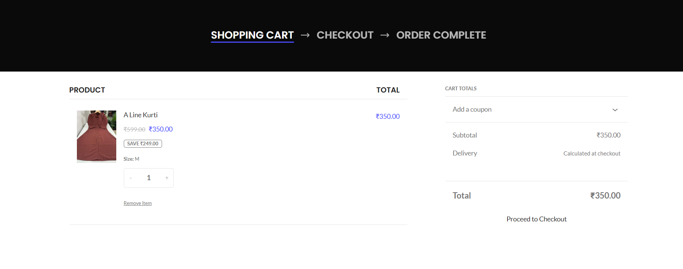Click the Calculated at checkout delivery text
Image resolution: width=683 pixels, height=269 pixels.
click(x=591, y=154)
